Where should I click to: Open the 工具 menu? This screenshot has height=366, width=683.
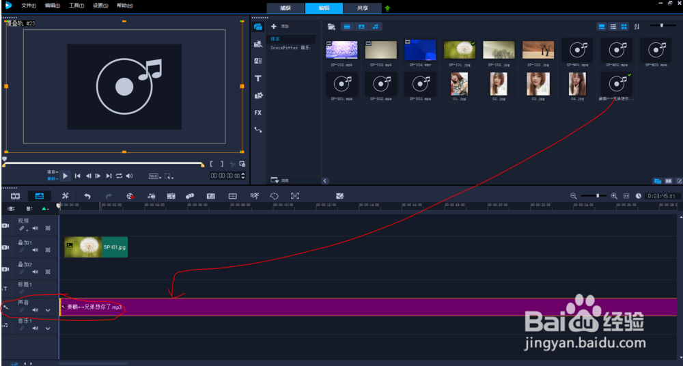(x=76, y=5)
